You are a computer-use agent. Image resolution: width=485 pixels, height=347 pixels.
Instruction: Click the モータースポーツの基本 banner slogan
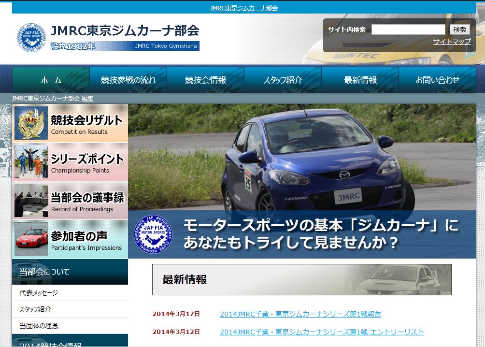click(x=321, y=234)
